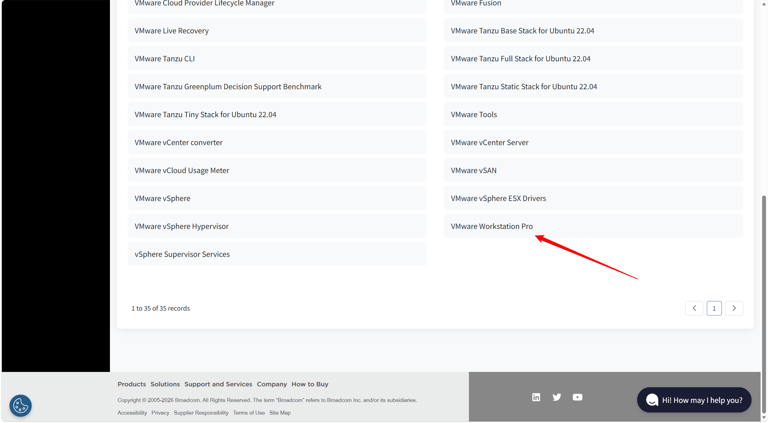Open VMware vCenter Server downloads

pyautogui.click(x=489, y=142)
